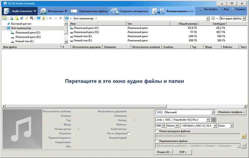The image size is (249, 158).
Task: Click the Рейтинг column header
Action: 230,47
